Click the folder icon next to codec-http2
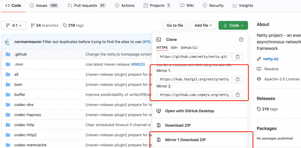Image resolution: width=301 pixels, height=148 pixels. [8, 135]
